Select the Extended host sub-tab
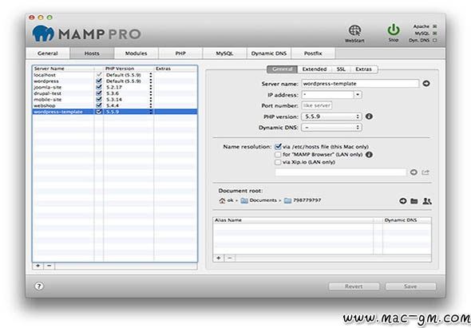The width and height of the screenshot is (471, 328). (315, 69)
